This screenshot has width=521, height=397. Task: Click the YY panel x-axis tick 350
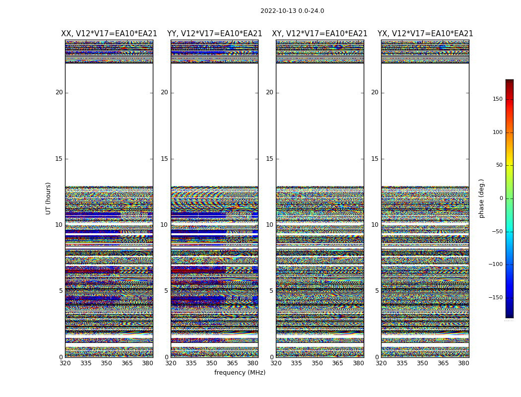point(212,363)
